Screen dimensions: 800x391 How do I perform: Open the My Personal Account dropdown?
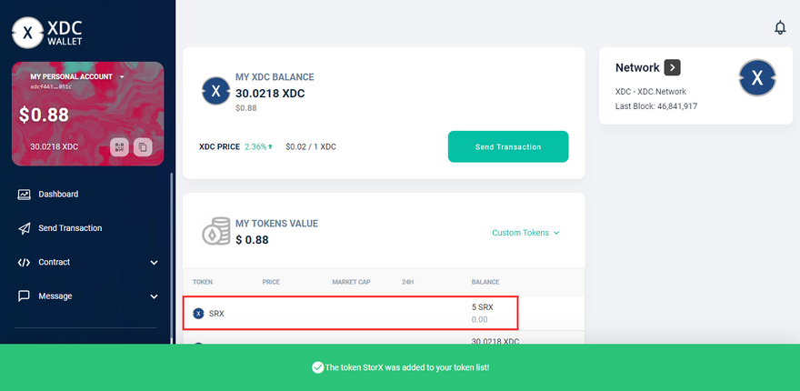[x=122, y=76]
